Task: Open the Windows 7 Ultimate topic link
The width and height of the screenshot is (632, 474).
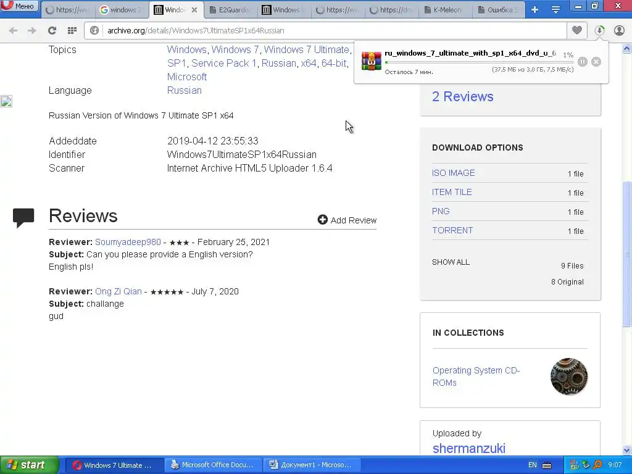Action: [x=306, y=49]
